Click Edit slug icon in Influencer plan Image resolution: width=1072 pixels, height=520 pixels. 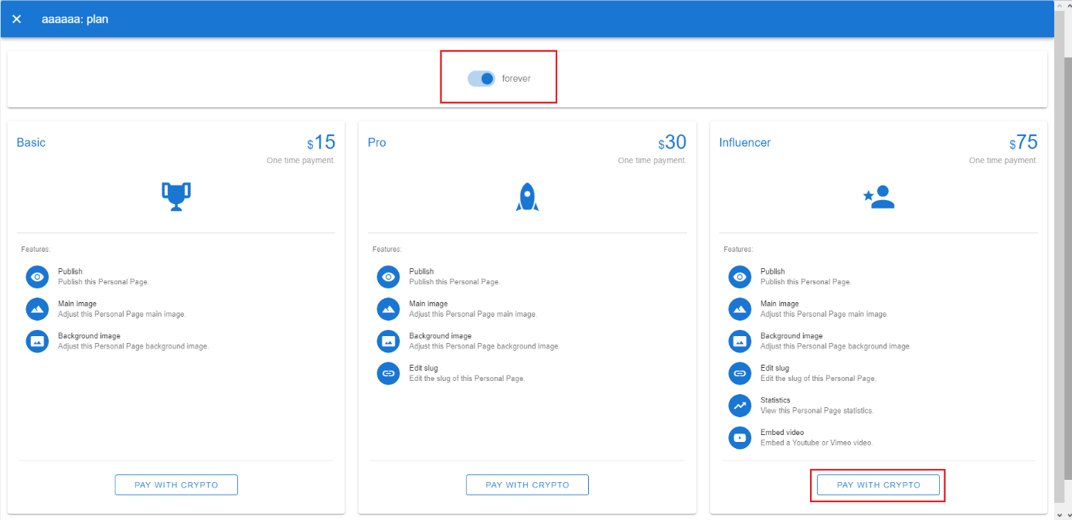(x=740, y=373)
